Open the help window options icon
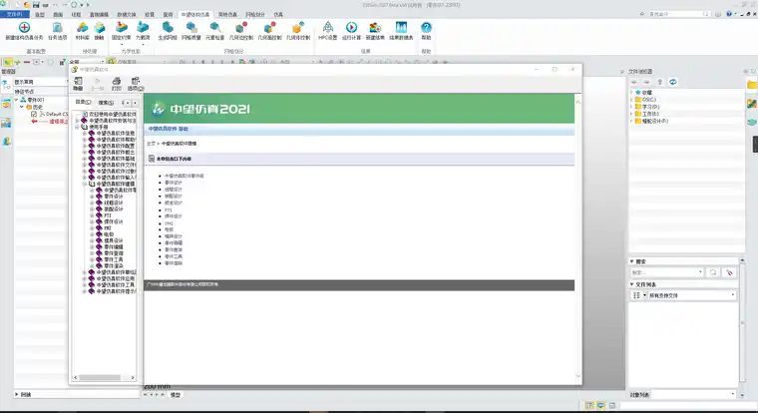 point(136,83)
